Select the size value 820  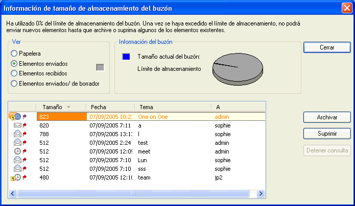tap(44, 125)
